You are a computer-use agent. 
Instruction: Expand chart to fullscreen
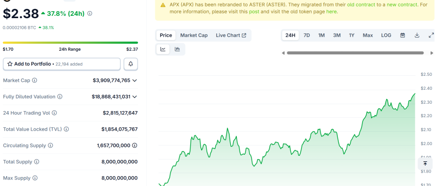click(431, 35)
